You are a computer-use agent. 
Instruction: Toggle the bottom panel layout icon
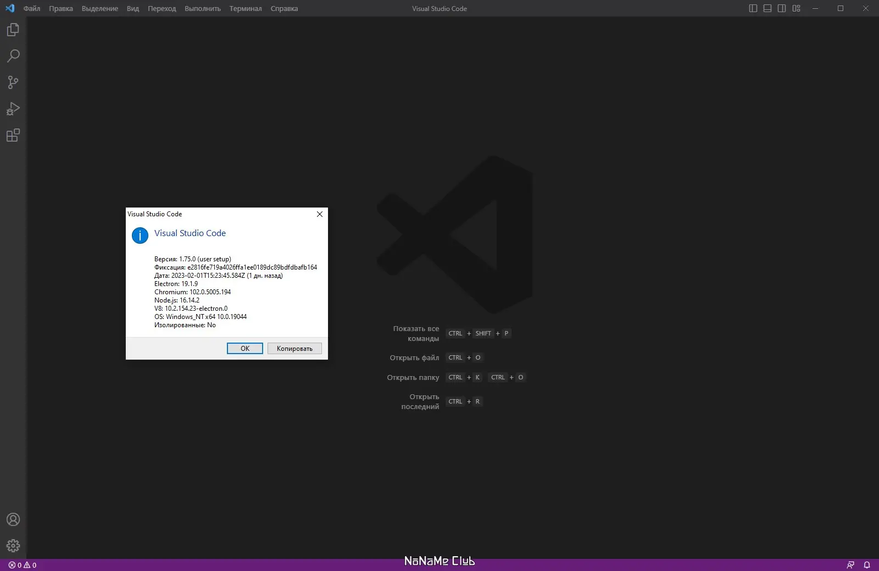[x=767, y=8]
